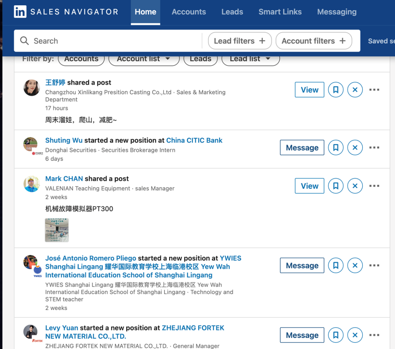
Task: Open the Messaging tab
Action: (x=336, y=12)
